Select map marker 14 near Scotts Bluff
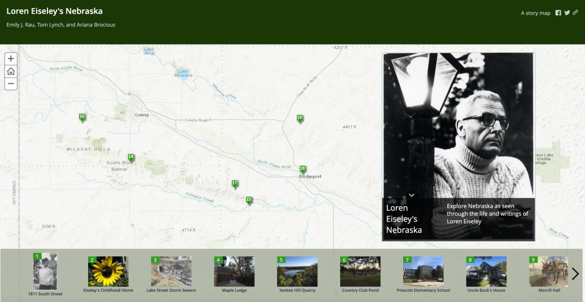The width and height of the screenshot is (585, 302). coord(131,158)
